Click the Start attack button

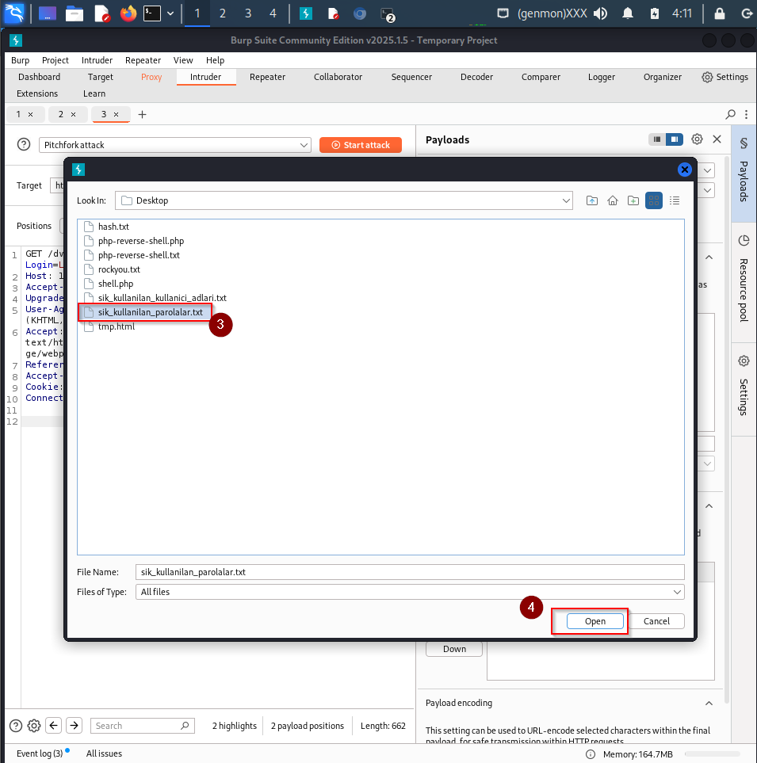[360, 145]
